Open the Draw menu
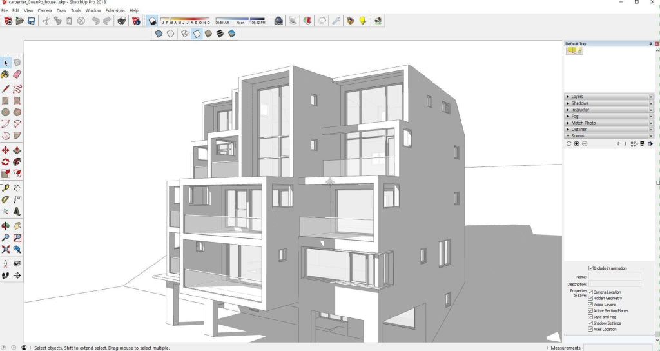Viewport: 660px width, 351px height. [x=61, y=10]
